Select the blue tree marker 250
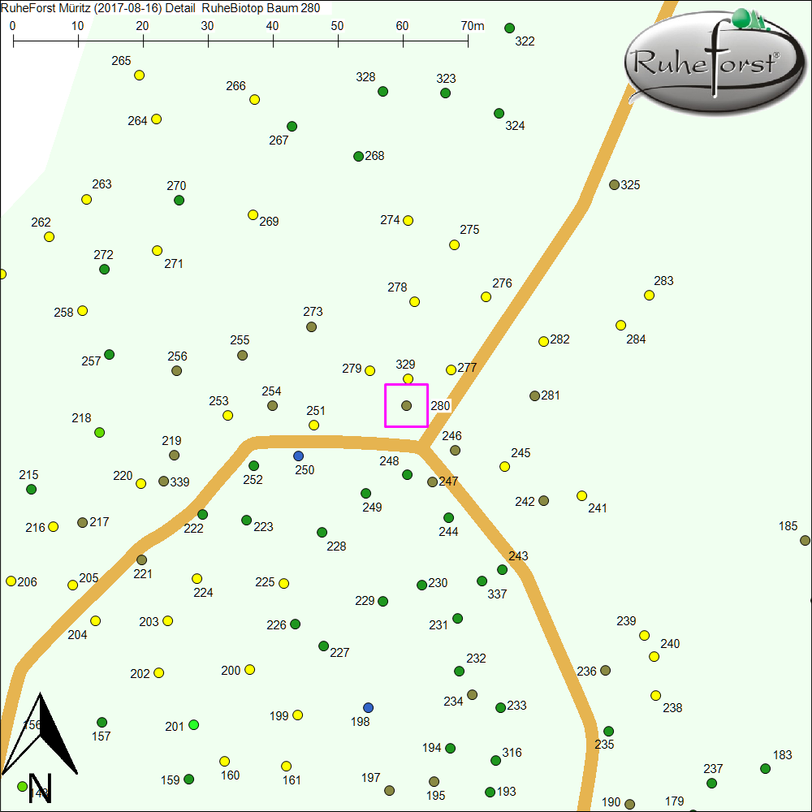 [298, 456]
